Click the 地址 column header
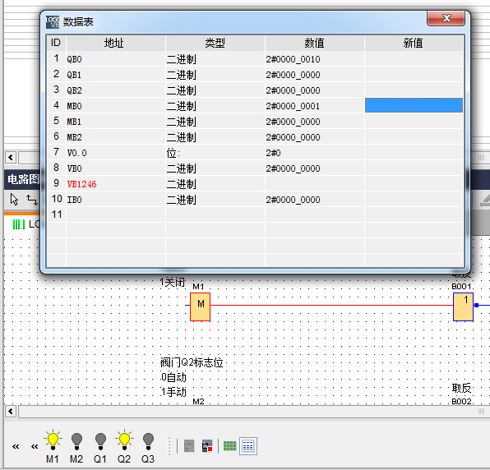 [x=116, y=43]
